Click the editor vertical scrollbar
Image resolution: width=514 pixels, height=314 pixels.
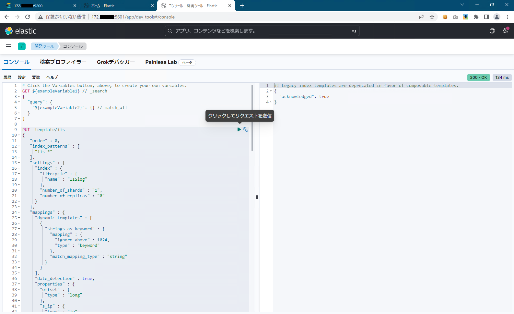tap(252, 117)
